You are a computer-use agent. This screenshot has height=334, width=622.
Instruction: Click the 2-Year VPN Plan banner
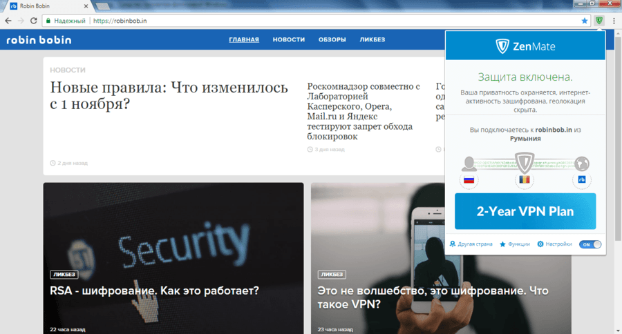click(525, 211)
